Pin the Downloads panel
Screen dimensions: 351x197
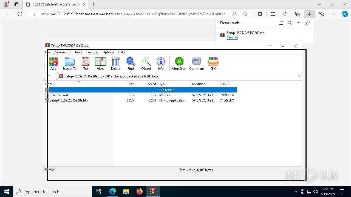coord(307,23)
